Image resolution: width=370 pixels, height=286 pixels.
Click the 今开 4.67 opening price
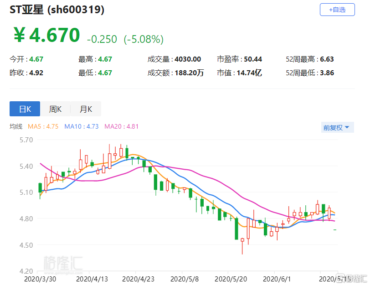pyautogui.click(x=26, y=59)
